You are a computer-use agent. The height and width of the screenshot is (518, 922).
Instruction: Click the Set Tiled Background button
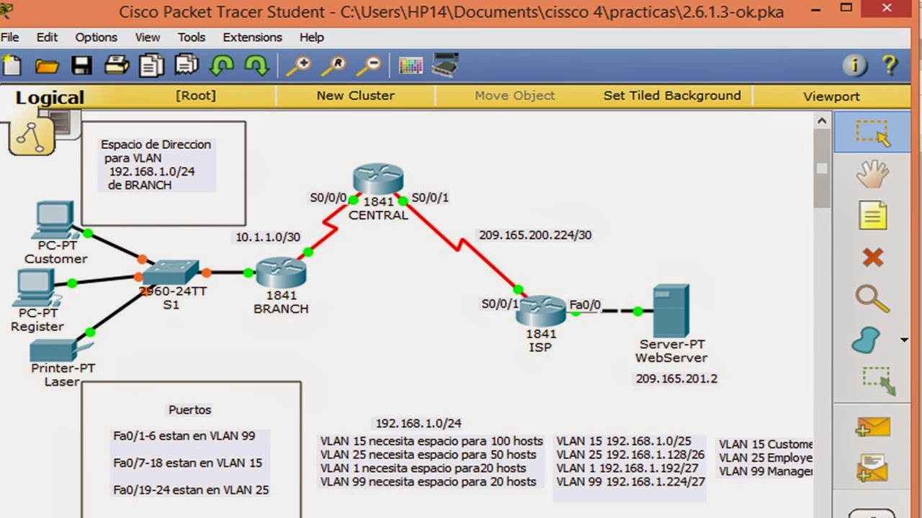(x=671, y=95)
